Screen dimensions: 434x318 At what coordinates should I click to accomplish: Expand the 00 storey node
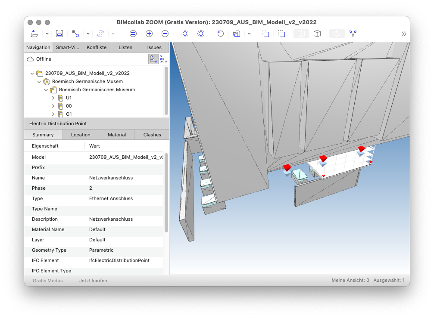click(53, 106)
